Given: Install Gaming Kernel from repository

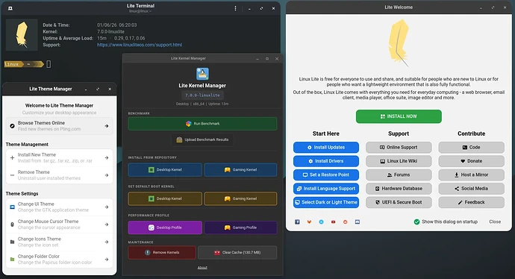Looking at the screenshot, I should pyautogui.click(x=240, y=169).
